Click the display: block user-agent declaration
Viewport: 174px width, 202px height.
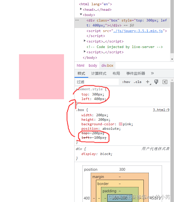[x=97, y=154]
